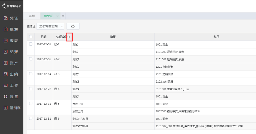Check the box for voucher 记-1
The width and height of the screenshot is (256, 134).
(31, 44)
